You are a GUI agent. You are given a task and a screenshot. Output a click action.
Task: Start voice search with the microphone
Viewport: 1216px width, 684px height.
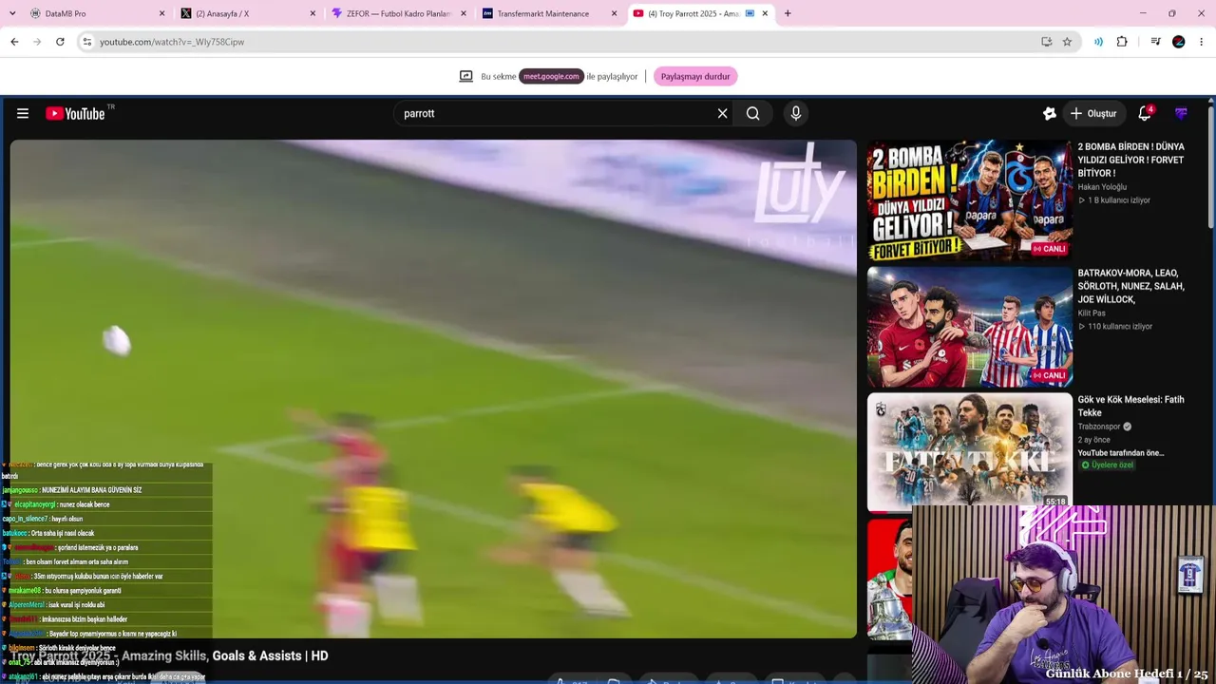click(x=796, y=114)
